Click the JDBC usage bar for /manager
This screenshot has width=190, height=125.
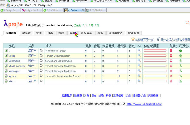(x=155, y=71)
